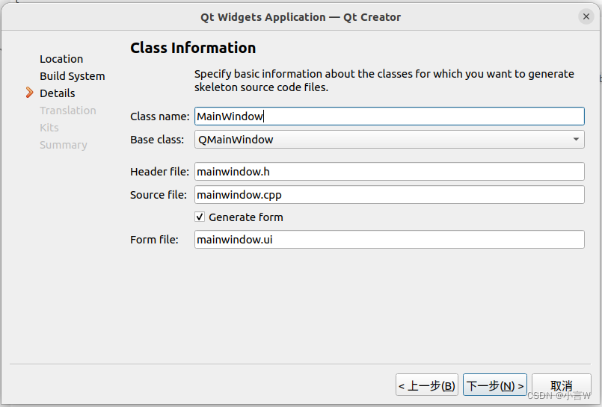Click the Class name label
Screen dimensions: 602x407
(160, 116)
